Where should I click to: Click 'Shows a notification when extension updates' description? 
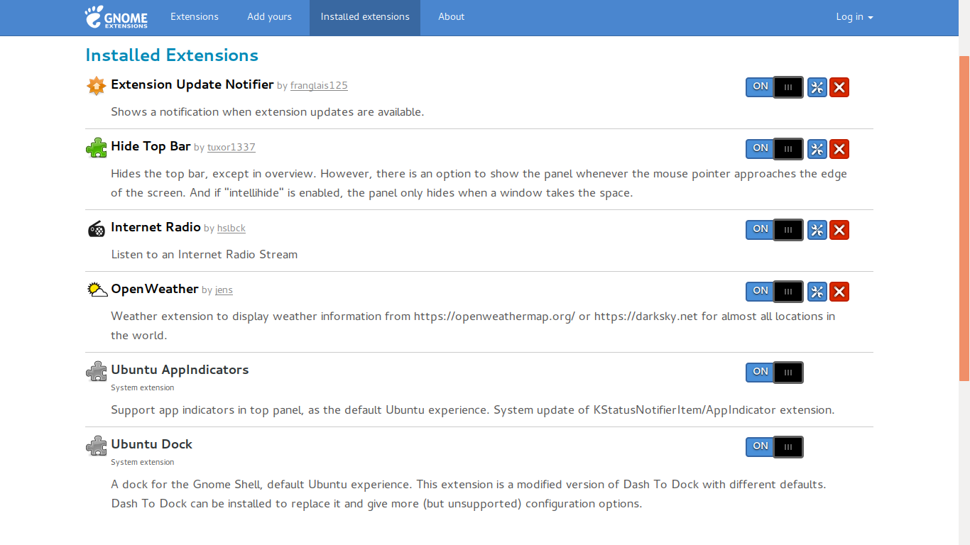coord(268,112)
